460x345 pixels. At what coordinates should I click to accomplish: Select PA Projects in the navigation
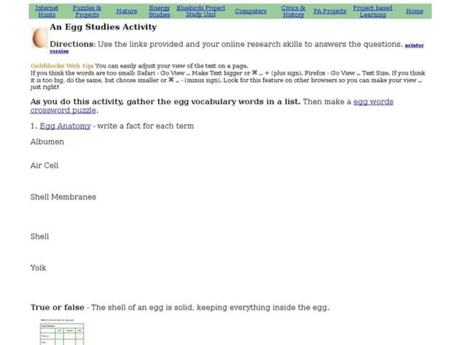[329, 10]
